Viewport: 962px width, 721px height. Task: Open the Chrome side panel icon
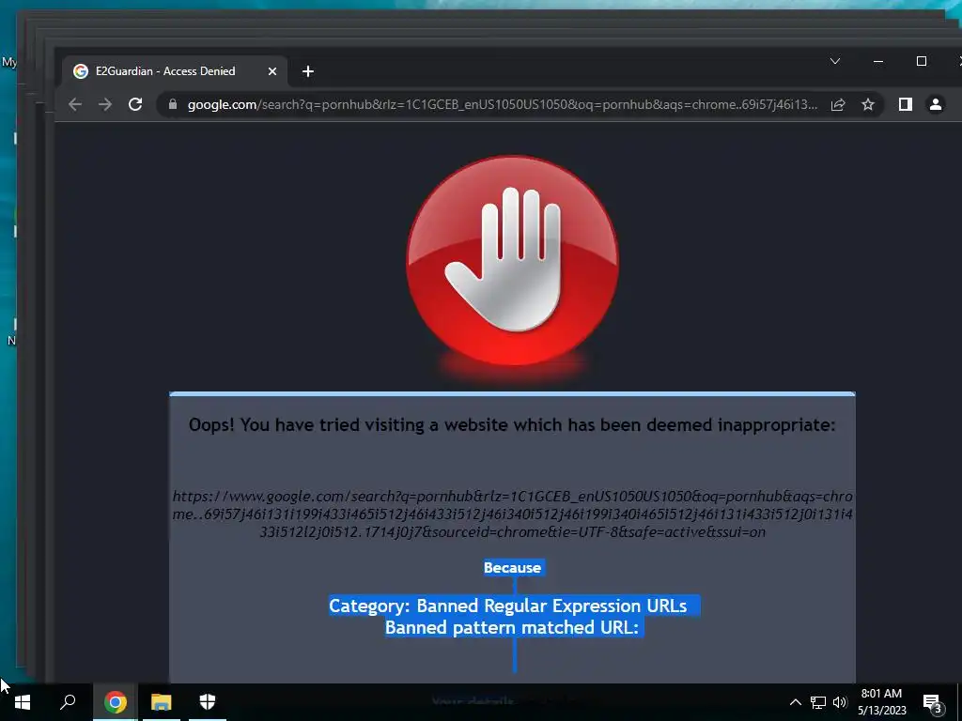point(905,104)
